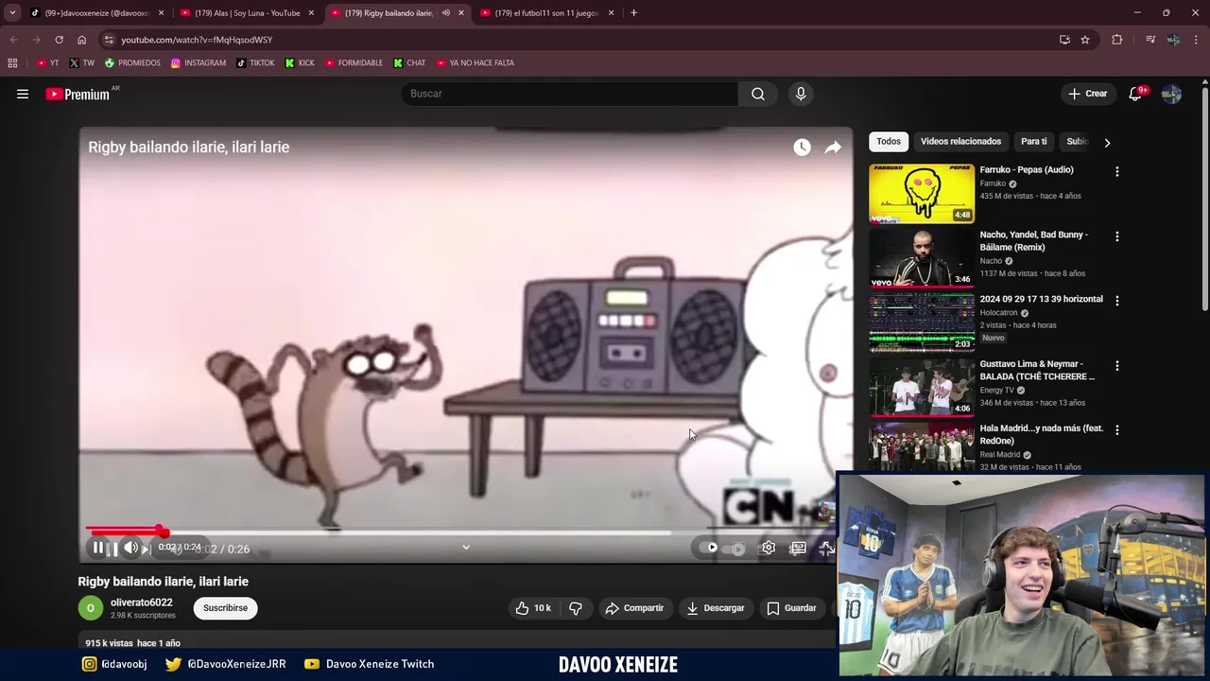Image resolution: width=1210 pixels, height=681 pixels.
Task: Click the Descargar button
Action: (716, 608)
